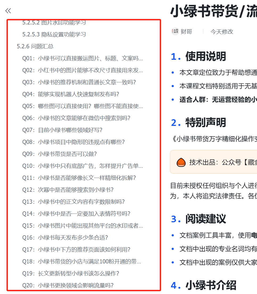Jump to Q01 about 搬运图片、标题、文案

(82, 58)
